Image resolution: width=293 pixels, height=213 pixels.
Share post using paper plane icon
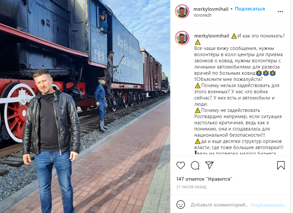tap(209, 165)
